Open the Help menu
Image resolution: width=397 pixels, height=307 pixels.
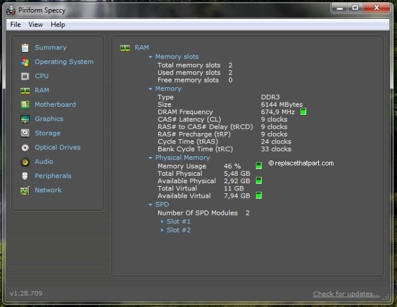58,24
